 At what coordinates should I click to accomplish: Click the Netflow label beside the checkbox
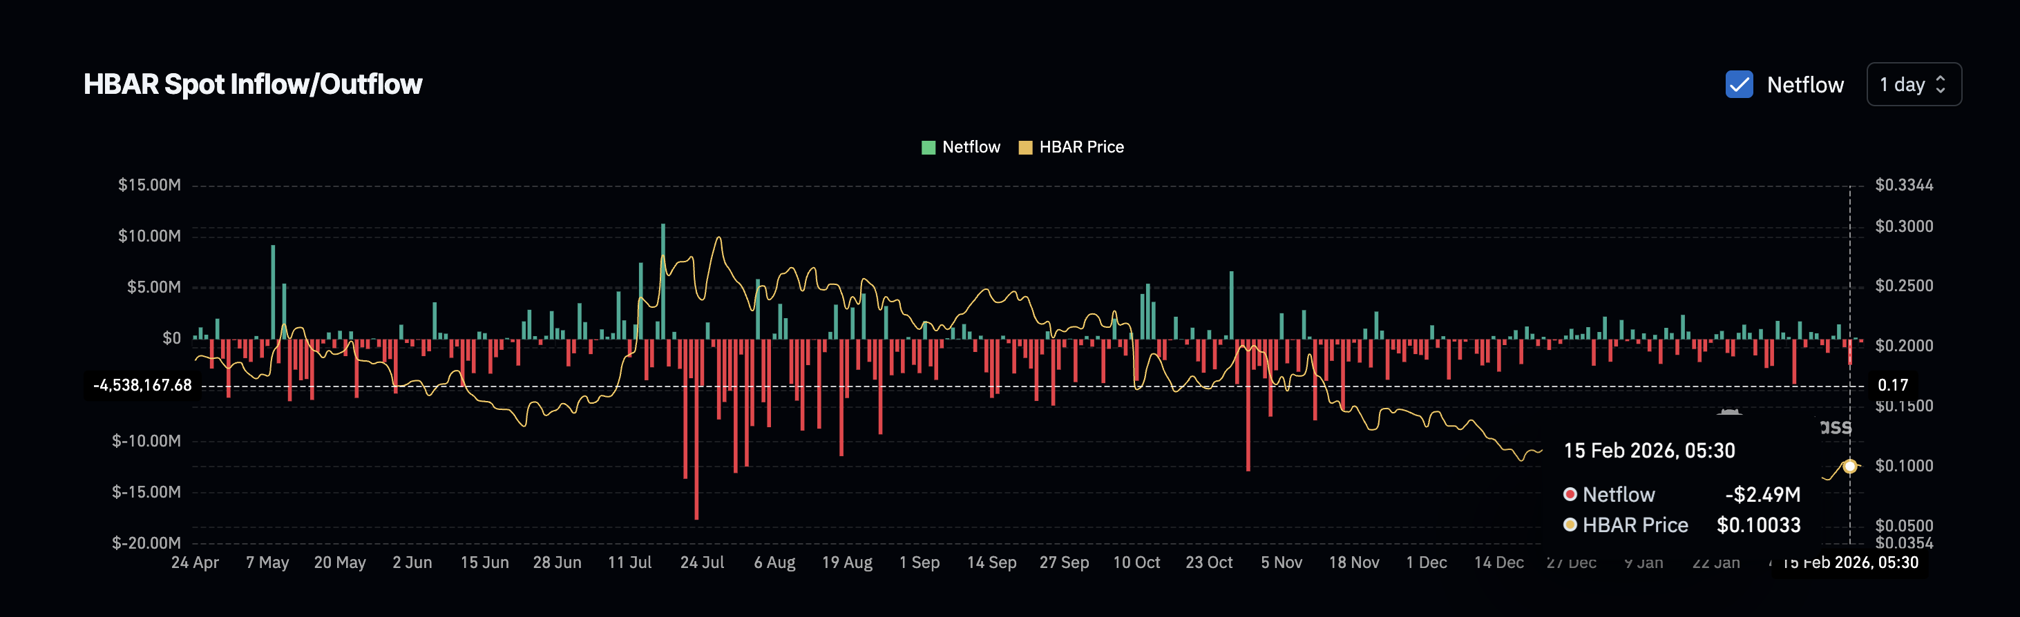point(1805,85)
